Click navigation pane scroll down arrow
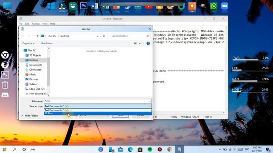 [48, 95]
